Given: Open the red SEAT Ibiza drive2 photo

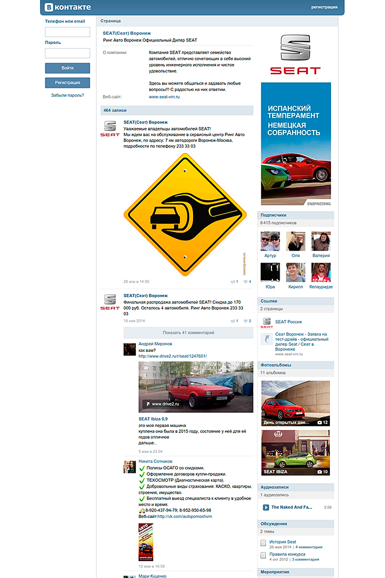Looking at the screenshot, I should pyautogui.click(x=196, y=386).
